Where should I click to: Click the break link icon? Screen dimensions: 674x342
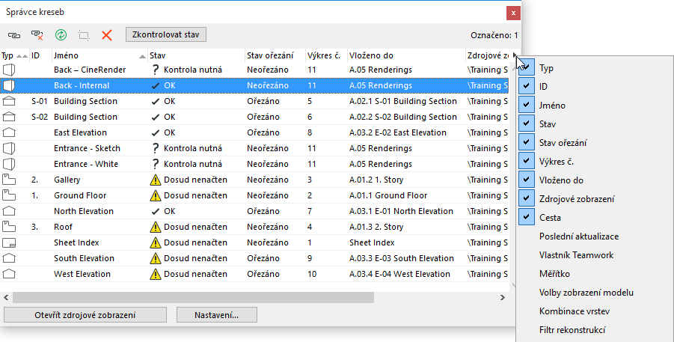[37, 34]
